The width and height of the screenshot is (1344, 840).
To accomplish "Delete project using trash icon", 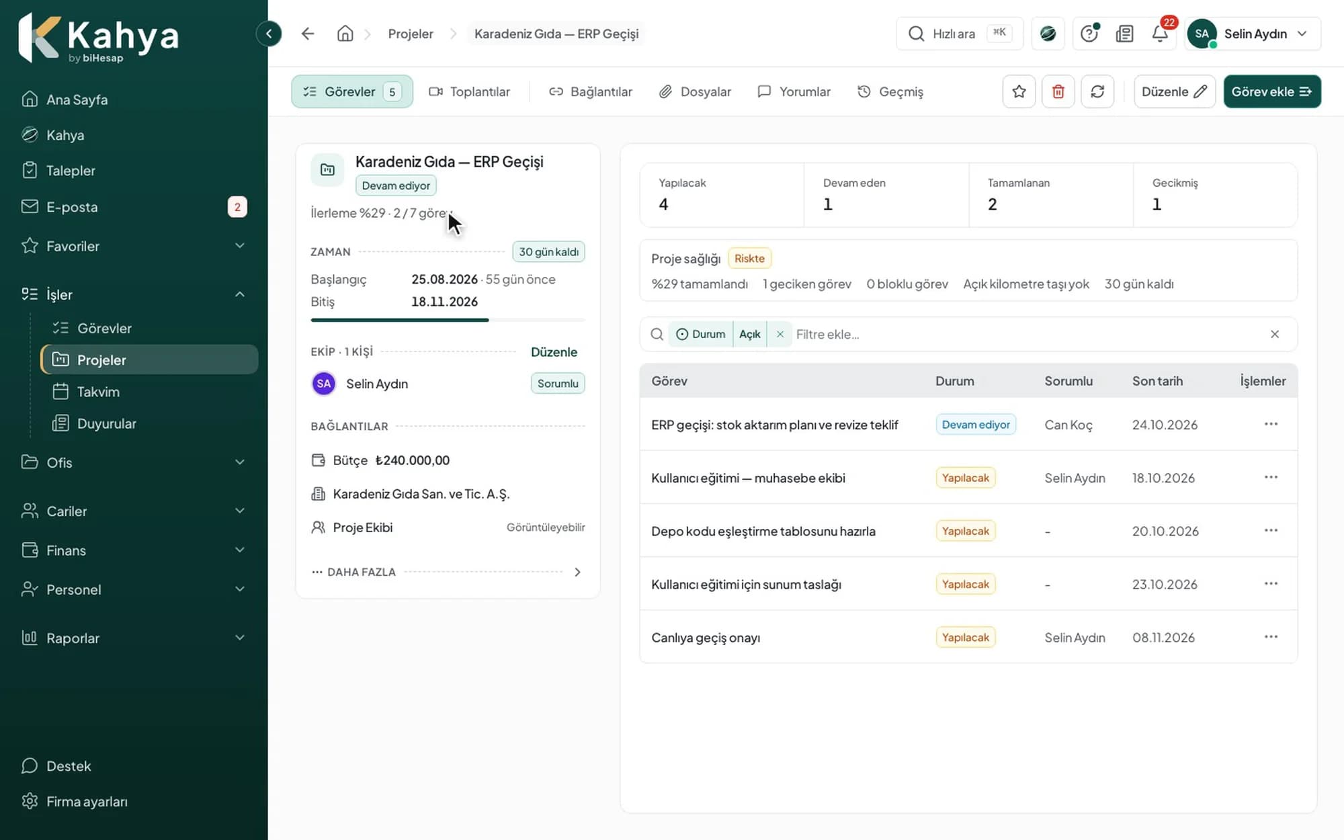I will pos(1058,91).
